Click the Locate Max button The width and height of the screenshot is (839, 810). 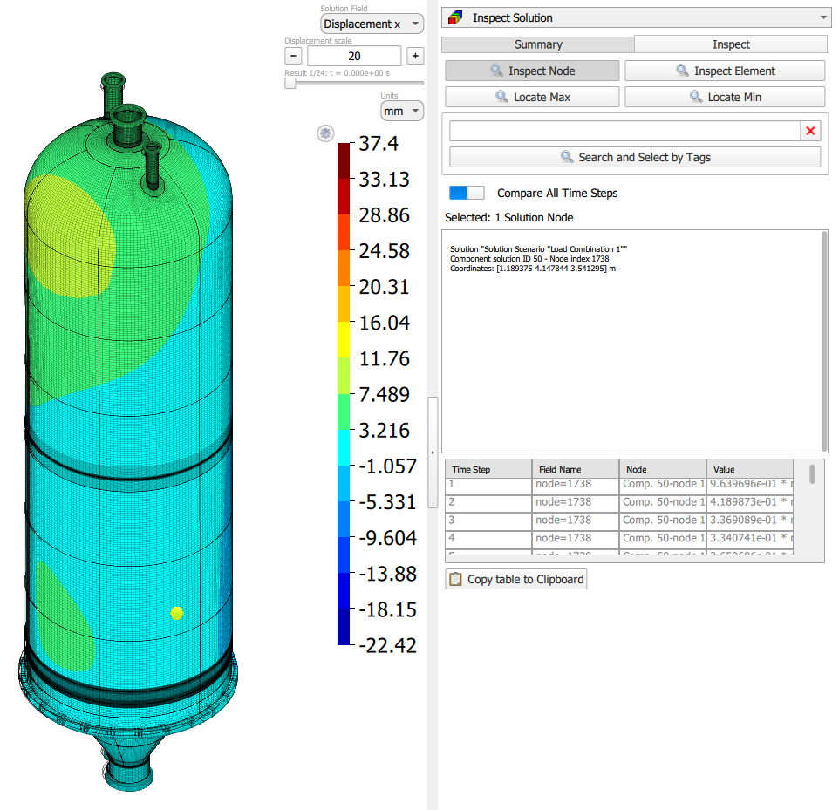pos(532,97)
